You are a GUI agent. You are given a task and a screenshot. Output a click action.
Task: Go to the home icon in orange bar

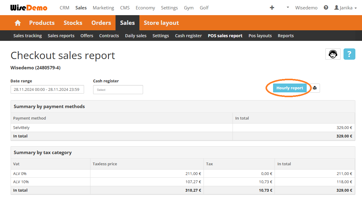tap(18, 23)
